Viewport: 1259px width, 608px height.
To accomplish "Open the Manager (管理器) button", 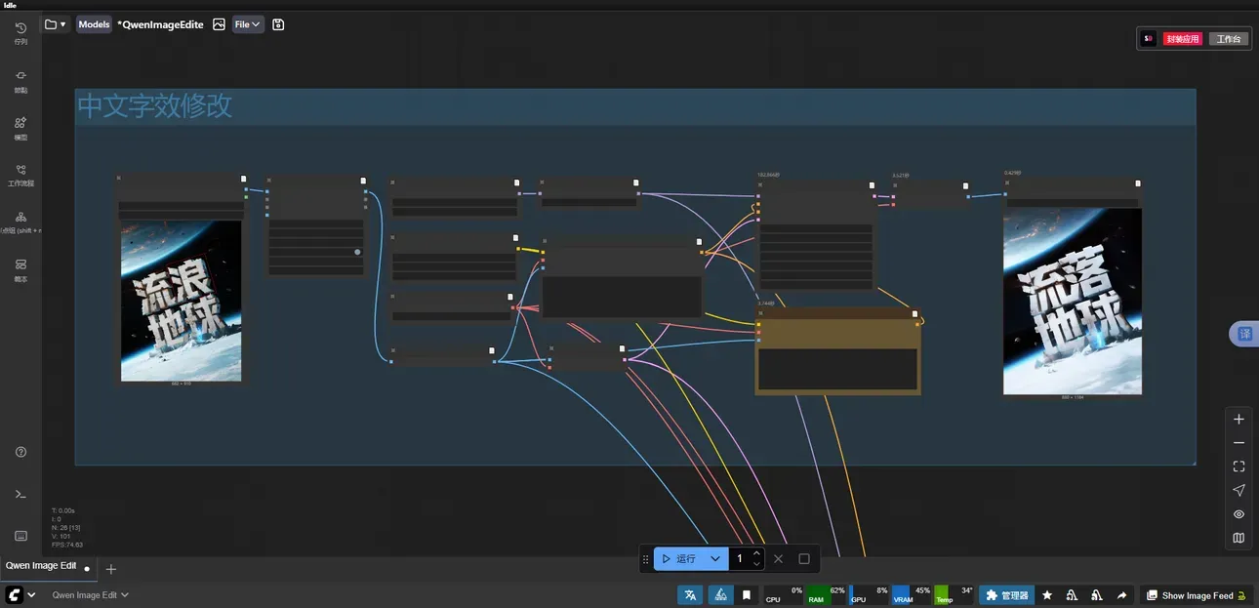I will [x=1006, y=595].
